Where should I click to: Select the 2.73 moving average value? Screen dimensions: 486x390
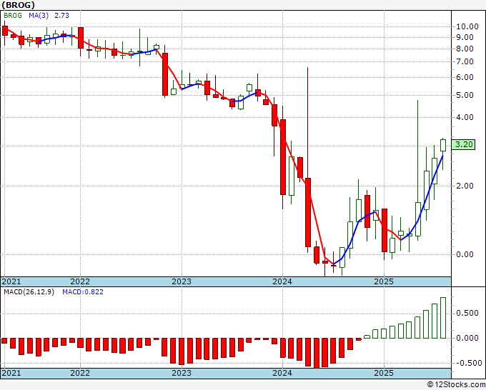point(61,16)
